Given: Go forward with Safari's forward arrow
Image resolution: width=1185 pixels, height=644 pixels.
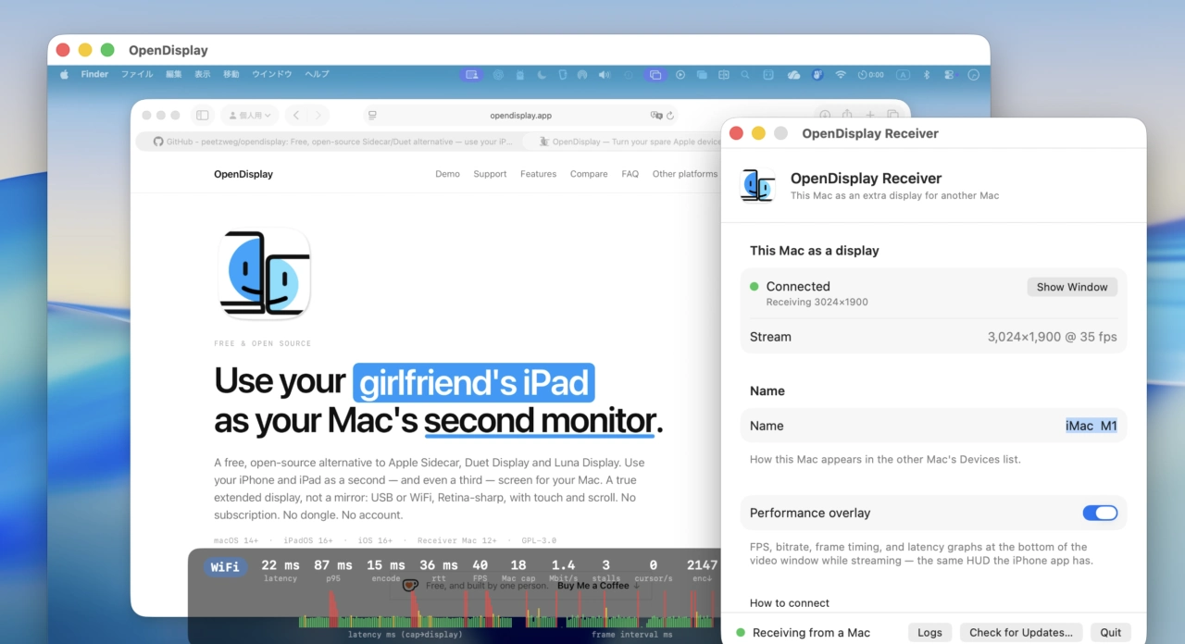Looking at the screenshot, I should tap(318, 116).
